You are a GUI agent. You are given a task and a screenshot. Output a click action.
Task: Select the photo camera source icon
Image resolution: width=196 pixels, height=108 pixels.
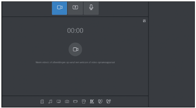67,101
